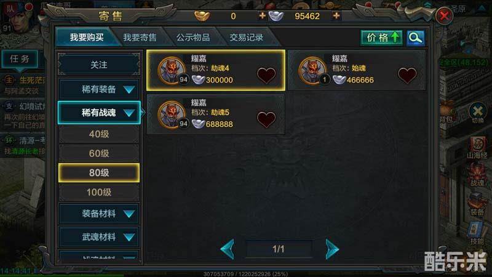Switch to the 我要寄售 tab
This screenshot has height=277, width=492.
tap(140, 38)
